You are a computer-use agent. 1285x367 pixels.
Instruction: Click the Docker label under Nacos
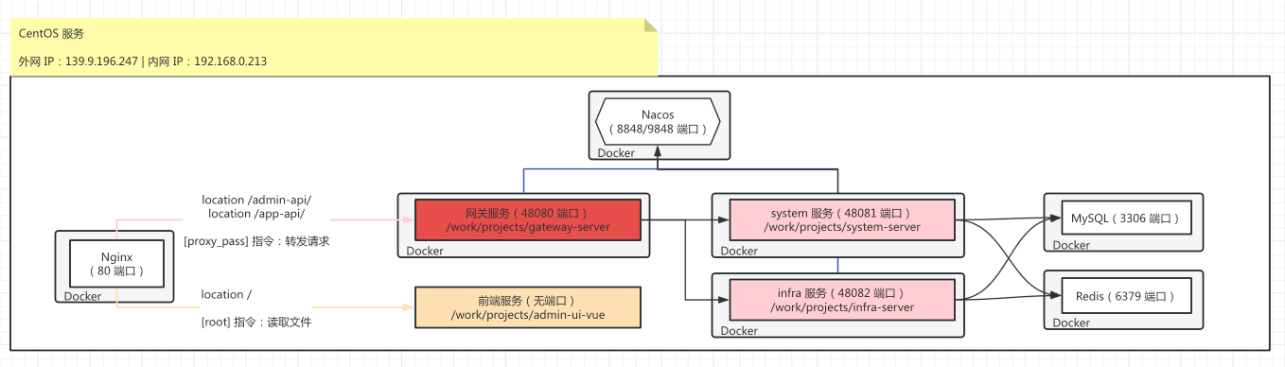pos(615,153)
